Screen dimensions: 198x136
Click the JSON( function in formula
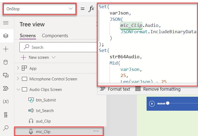tap(116, 19)
